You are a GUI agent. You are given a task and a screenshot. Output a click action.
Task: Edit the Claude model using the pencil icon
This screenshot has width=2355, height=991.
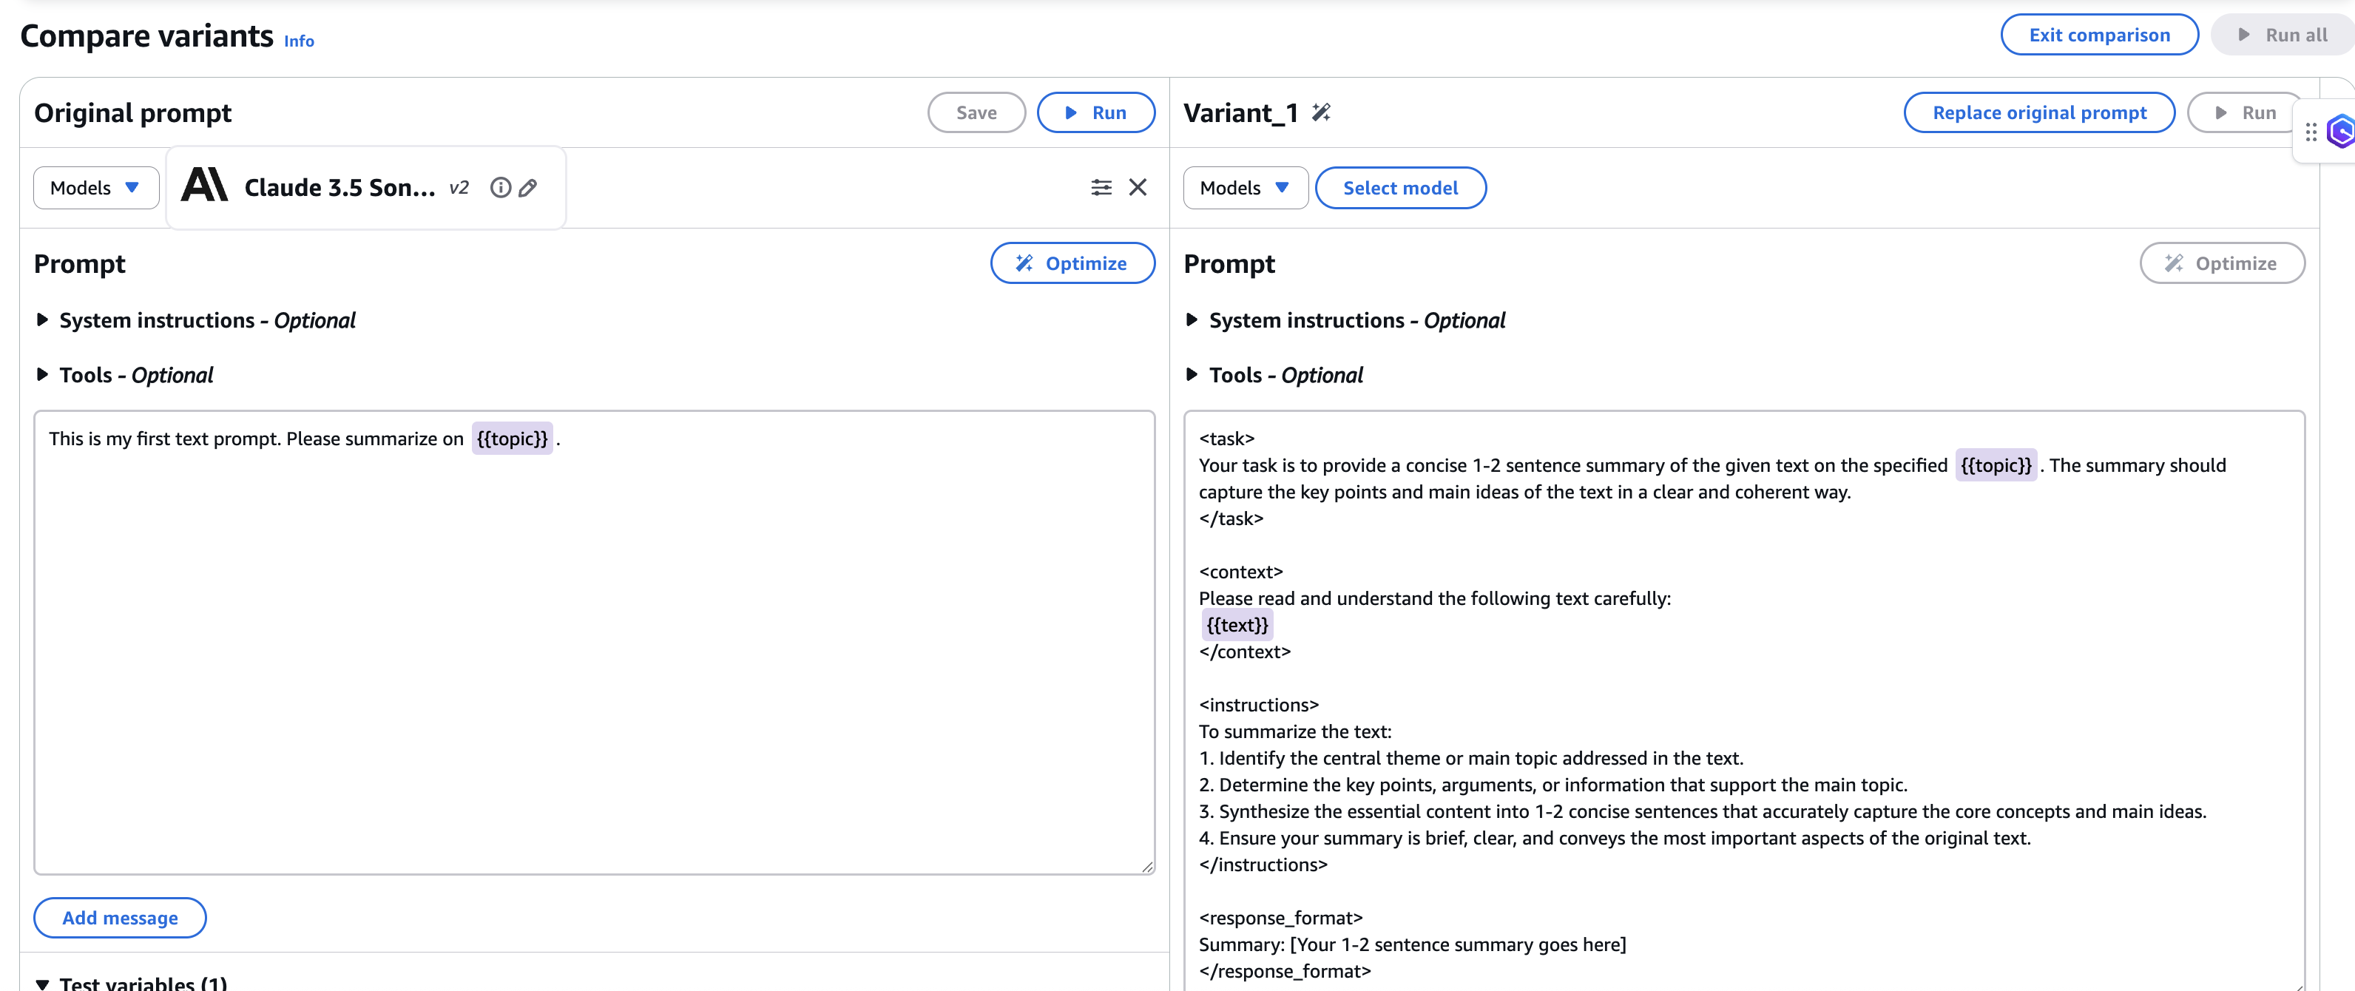tap(527, 187)
